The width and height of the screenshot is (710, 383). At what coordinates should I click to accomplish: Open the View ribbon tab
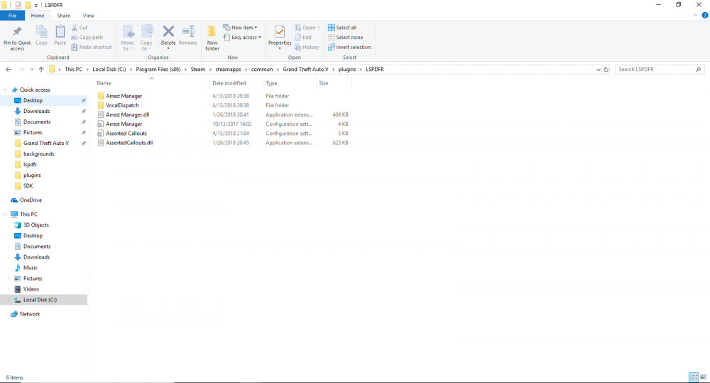coord(88,16)
